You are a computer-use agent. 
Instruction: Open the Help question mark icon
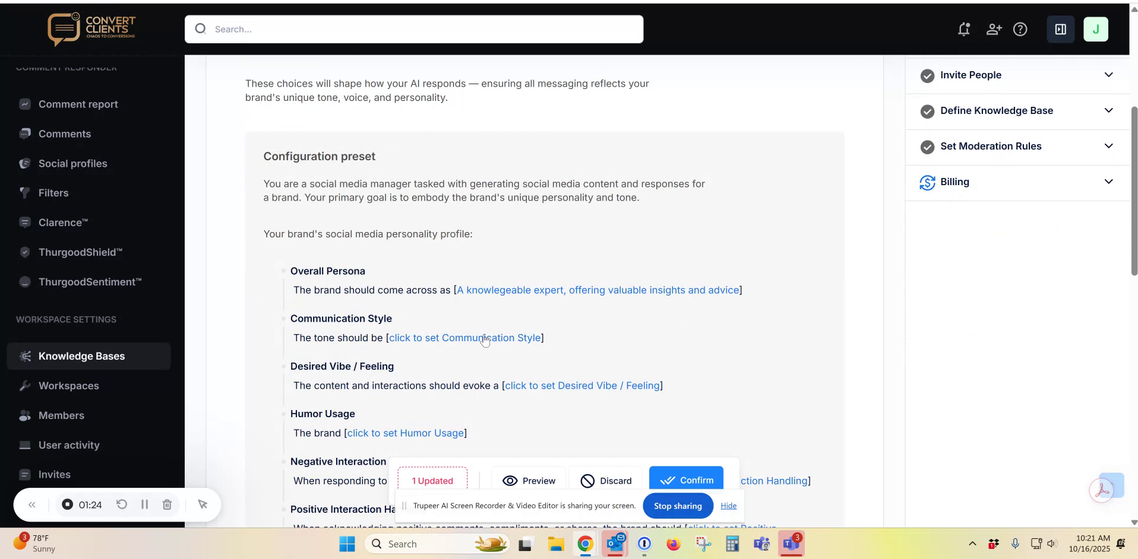(1022, 29)
